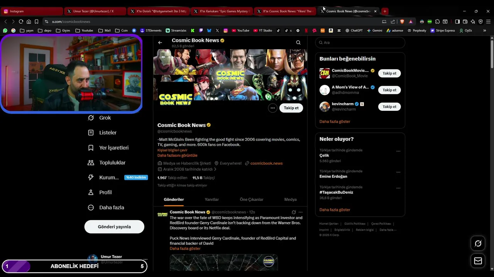Open Listeler in the sidebar
This screenshot has height=277, width=494.
102,133
